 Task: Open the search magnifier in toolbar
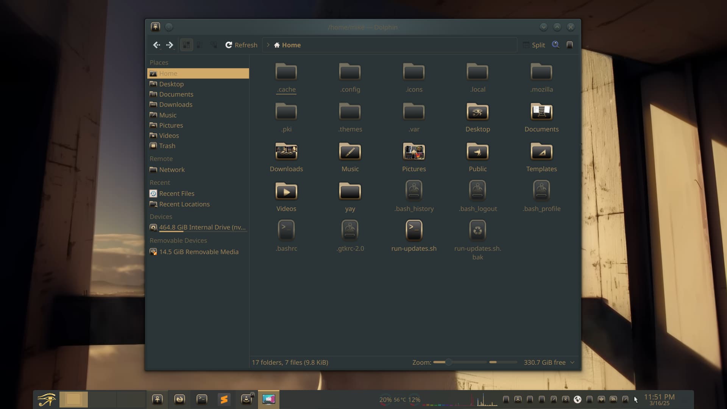coord(555,45)
